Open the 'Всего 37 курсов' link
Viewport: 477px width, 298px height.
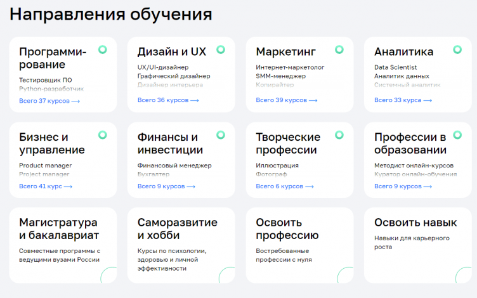click(49, 101)
